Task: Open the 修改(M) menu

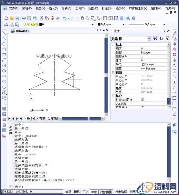Action: click(x=120, y=8)
